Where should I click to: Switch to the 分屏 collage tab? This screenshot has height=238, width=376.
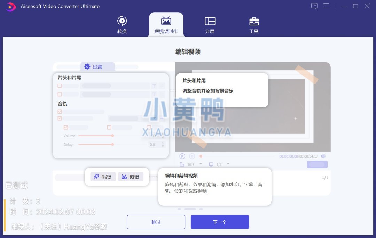(210, 24)
